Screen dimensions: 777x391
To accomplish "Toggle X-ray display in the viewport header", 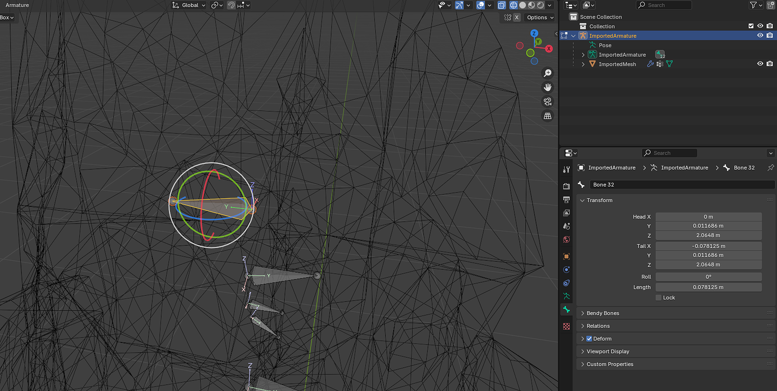I will [501, 5].
